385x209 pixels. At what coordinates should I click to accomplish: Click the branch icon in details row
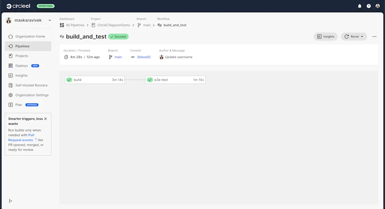(111, 57)
